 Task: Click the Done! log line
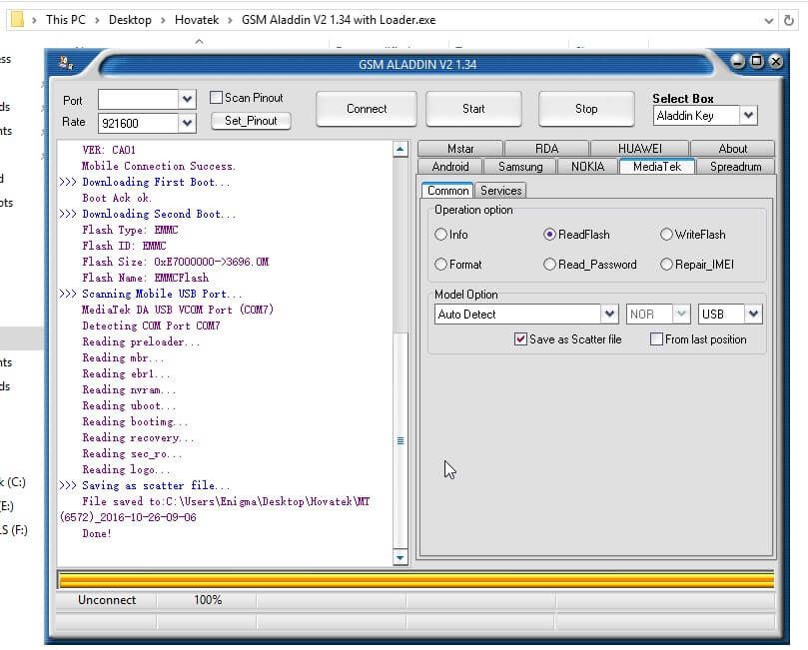point(97,533)
